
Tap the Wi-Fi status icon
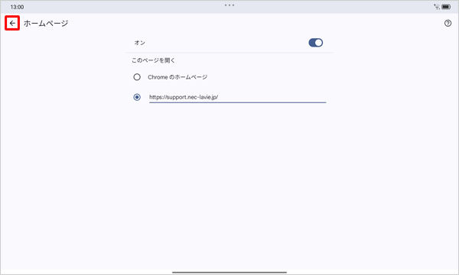[437, 7]
